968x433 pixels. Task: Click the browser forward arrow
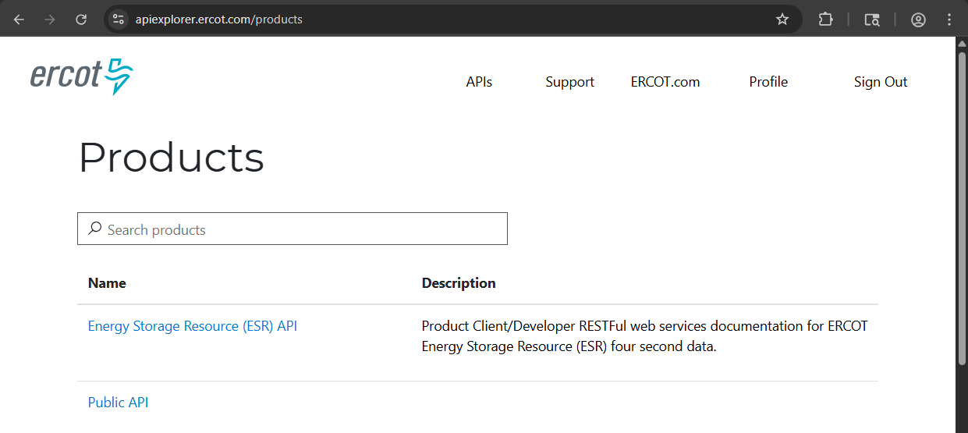pyautogui.click(x=50, y=20)
